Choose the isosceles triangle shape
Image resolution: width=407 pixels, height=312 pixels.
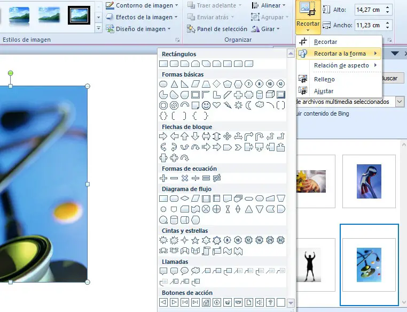coord(174,84)
